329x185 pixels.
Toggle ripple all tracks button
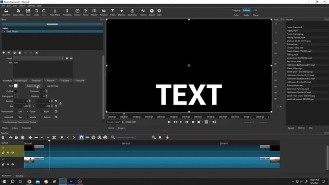click(x=99, y=137)
